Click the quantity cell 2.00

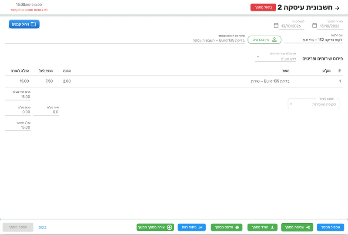click(x=67, y=81)
